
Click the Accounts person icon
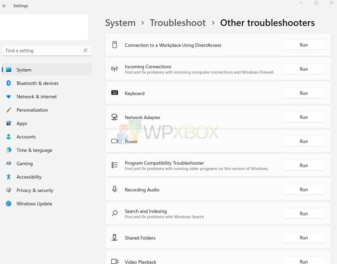(9, 137)
